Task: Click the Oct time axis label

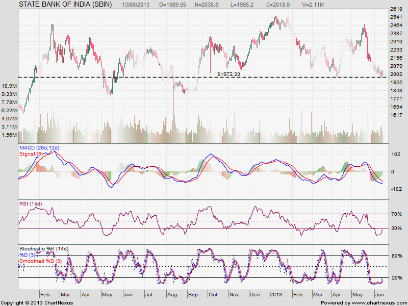Action: tap(213, 295)
